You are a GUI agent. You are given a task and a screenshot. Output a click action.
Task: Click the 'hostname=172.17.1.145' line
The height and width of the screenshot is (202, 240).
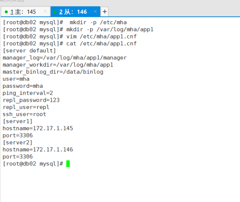pyautogui.click(x=38, y=128)
